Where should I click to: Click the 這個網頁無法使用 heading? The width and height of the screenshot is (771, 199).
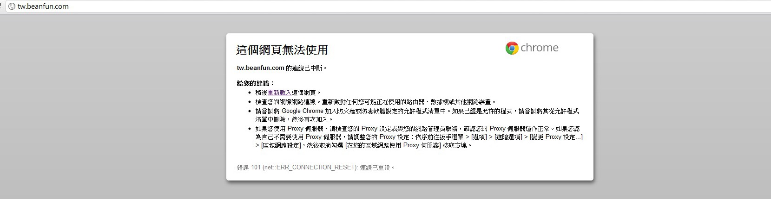[x=282, y=50]
